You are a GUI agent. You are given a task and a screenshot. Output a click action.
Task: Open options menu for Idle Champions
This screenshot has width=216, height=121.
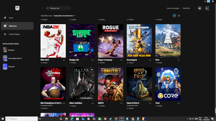click(x=64, y=103)
